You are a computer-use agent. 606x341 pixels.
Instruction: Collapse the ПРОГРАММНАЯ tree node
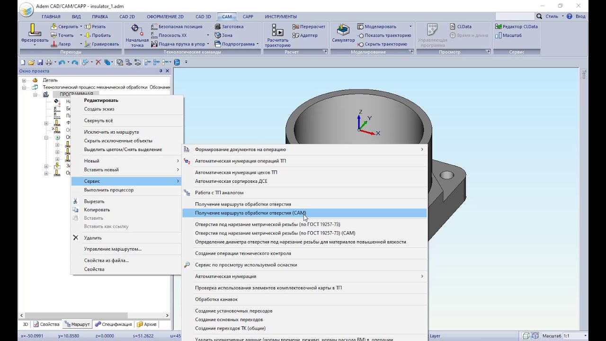(35, 94)
